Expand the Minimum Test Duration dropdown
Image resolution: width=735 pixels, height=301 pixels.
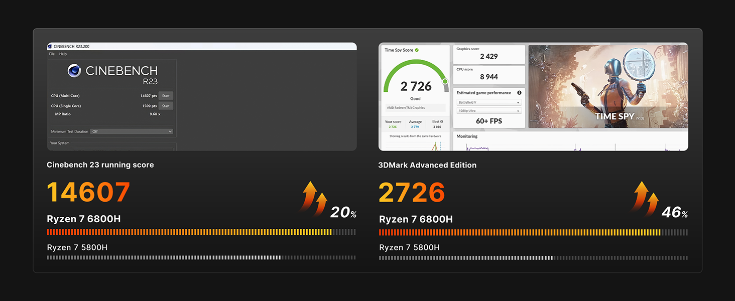(132, 131)
